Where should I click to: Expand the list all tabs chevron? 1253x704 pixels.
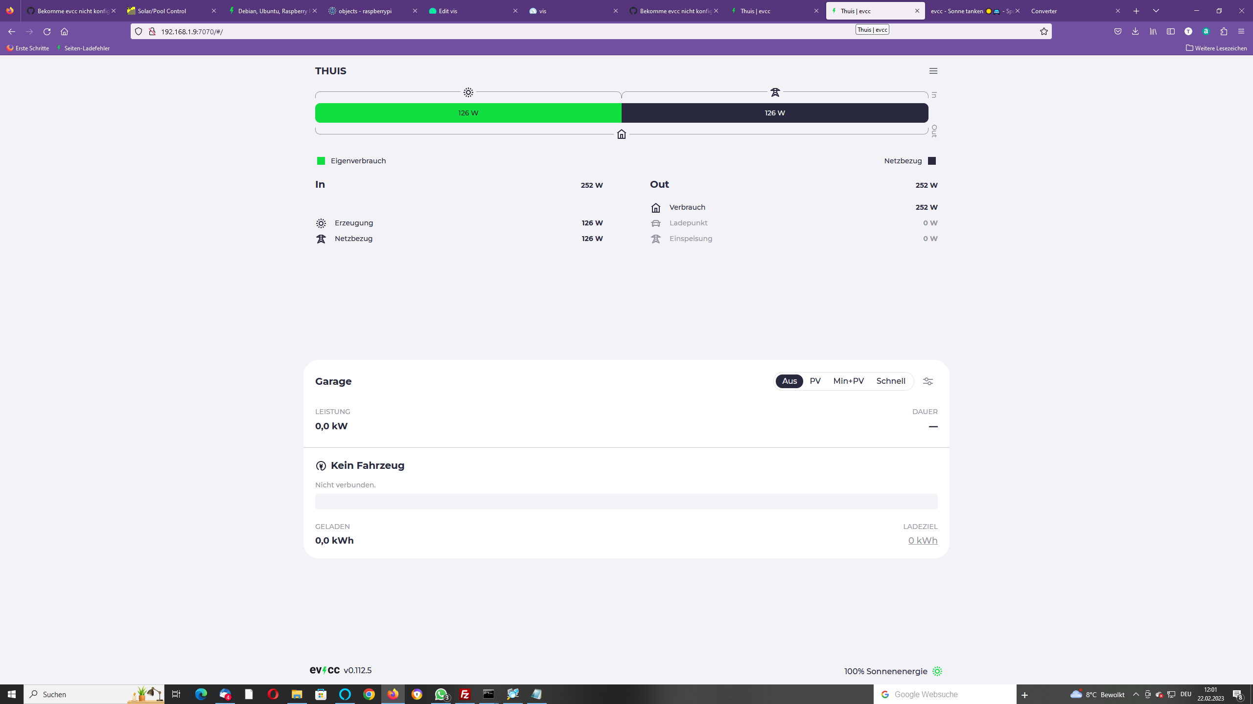(1156, 11)
